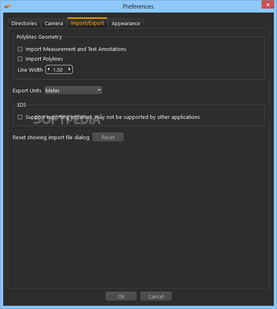Click the '3DS' group label
The width and height of the screenshot is (277, 309).
tap(21, 105)
